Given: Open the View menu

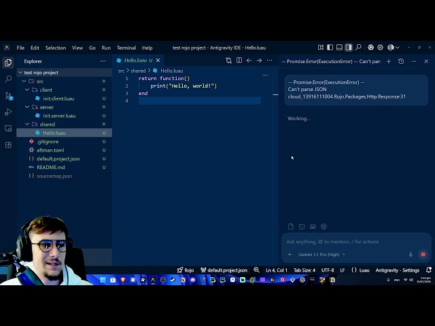Looking at the screenshot, I should [x=77, y=48].
